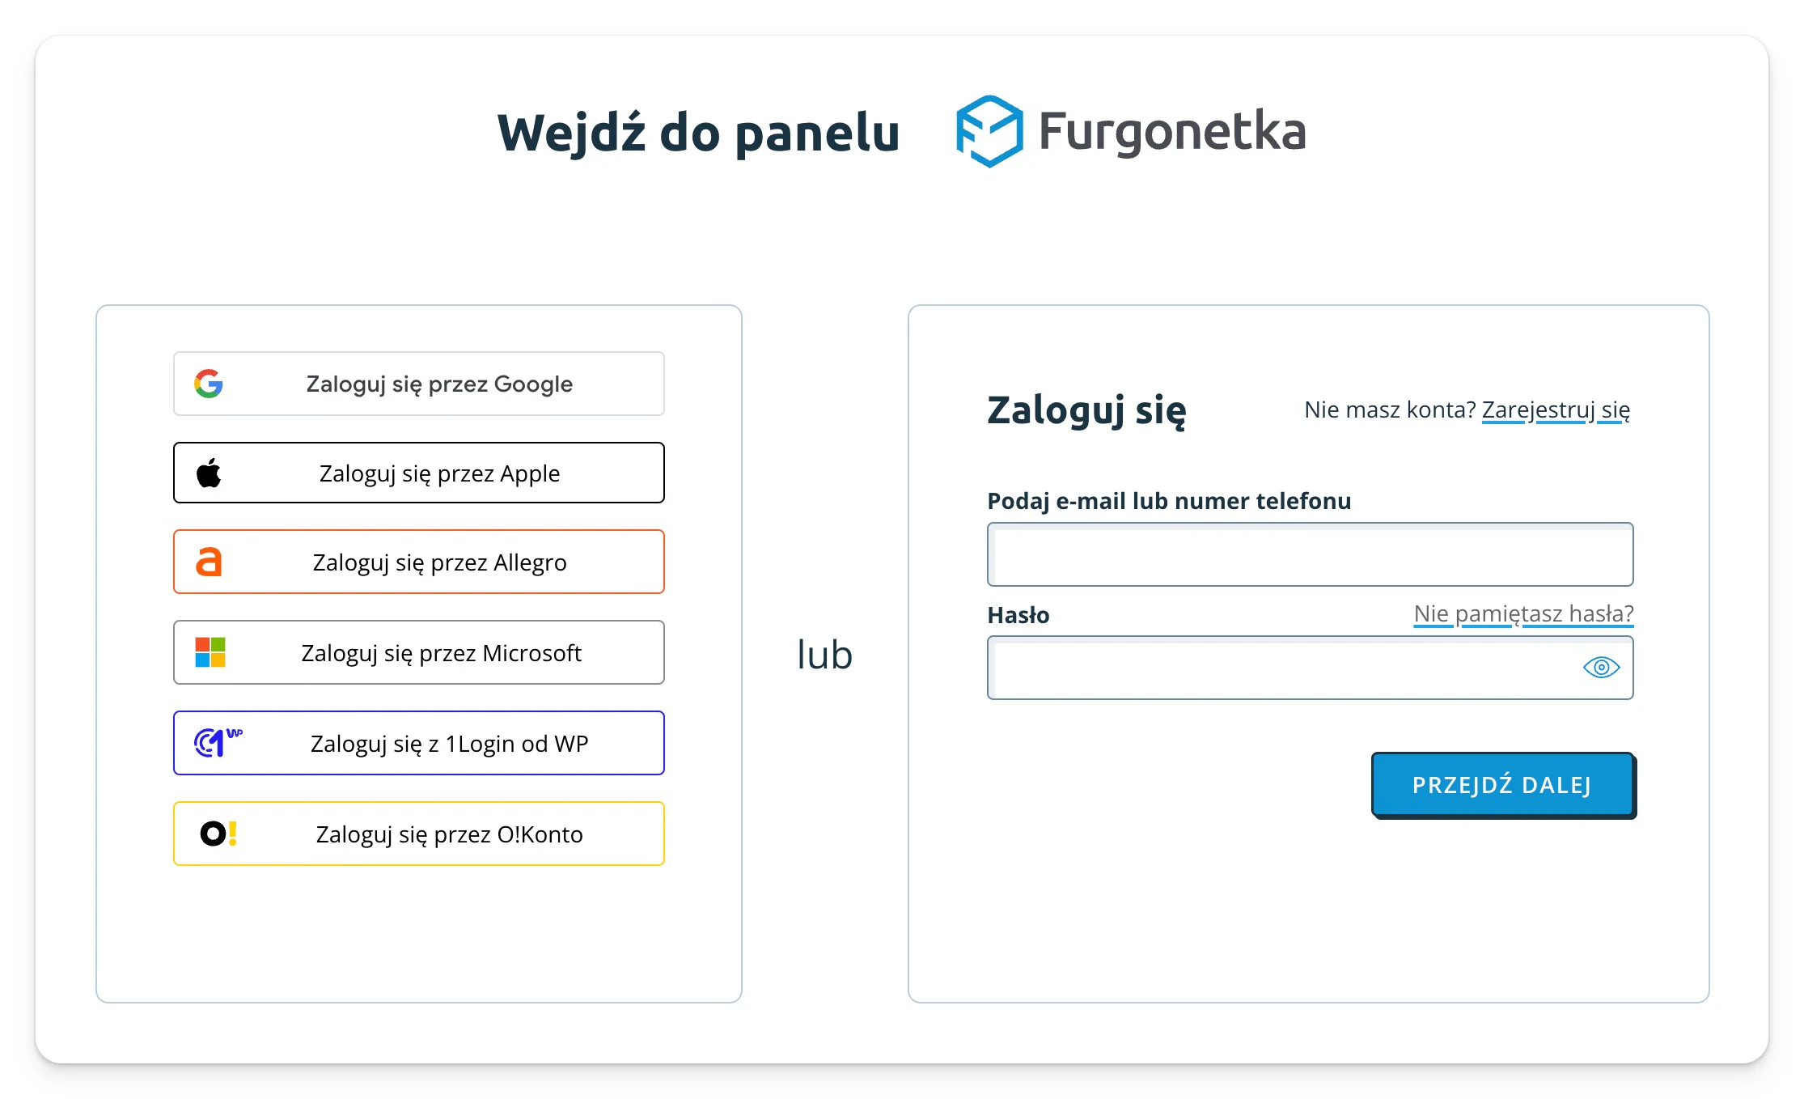1804x1099 pixels.
Task: Click the Furgonetka box logo
Action: coord(989,131)
